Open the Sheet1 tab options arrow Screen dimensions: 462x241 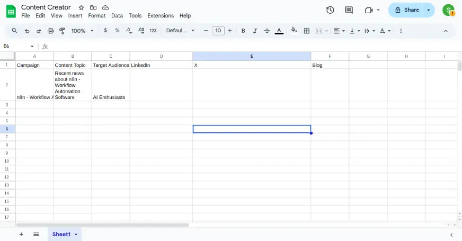pos(76,235)
